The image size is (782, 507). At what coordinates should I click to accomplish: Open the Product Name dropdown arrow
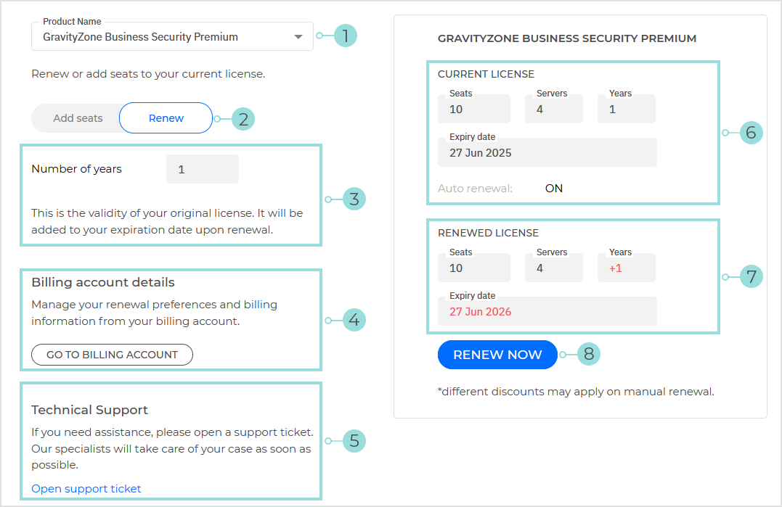coord(298,37)
